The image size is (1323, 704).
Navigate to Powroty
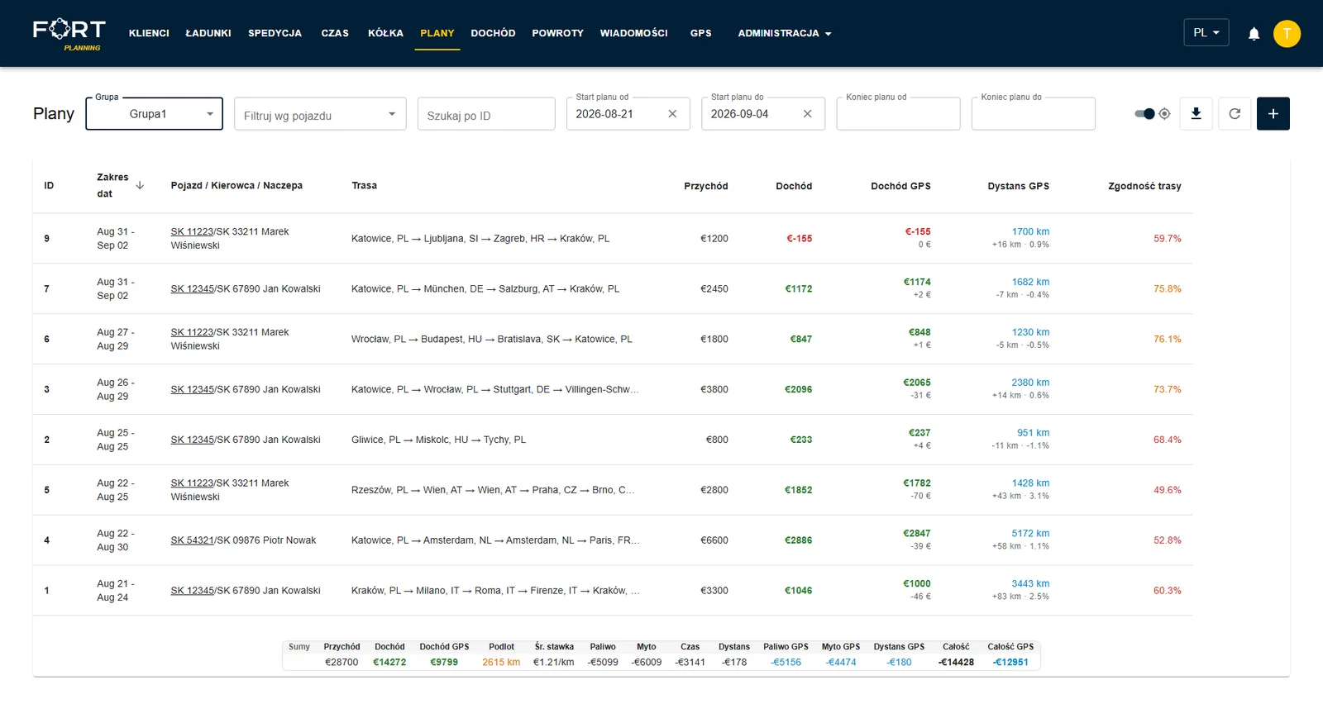[x=557, y=34]
